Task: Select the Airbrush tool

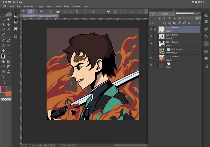Action: (8, 46)
